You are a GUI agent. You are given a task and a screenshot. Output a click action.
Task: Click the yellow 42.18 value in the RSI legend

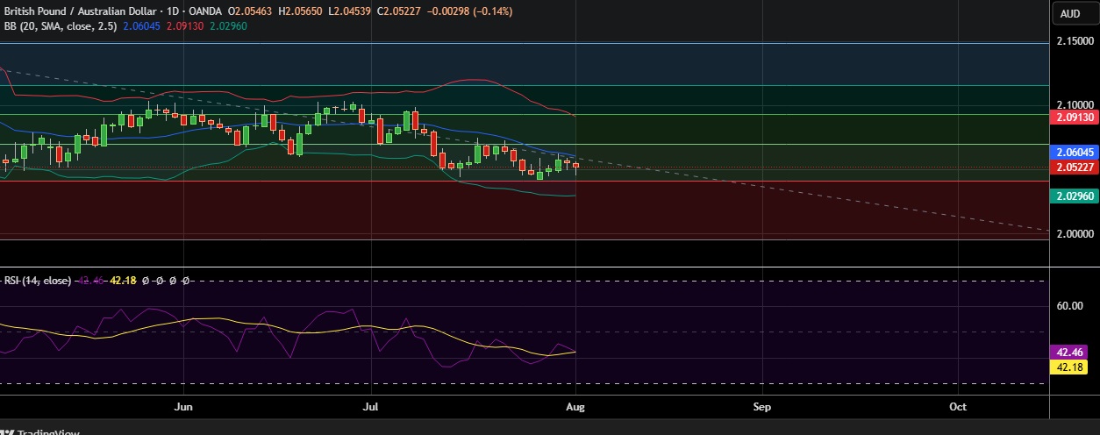tap(121, 281)
